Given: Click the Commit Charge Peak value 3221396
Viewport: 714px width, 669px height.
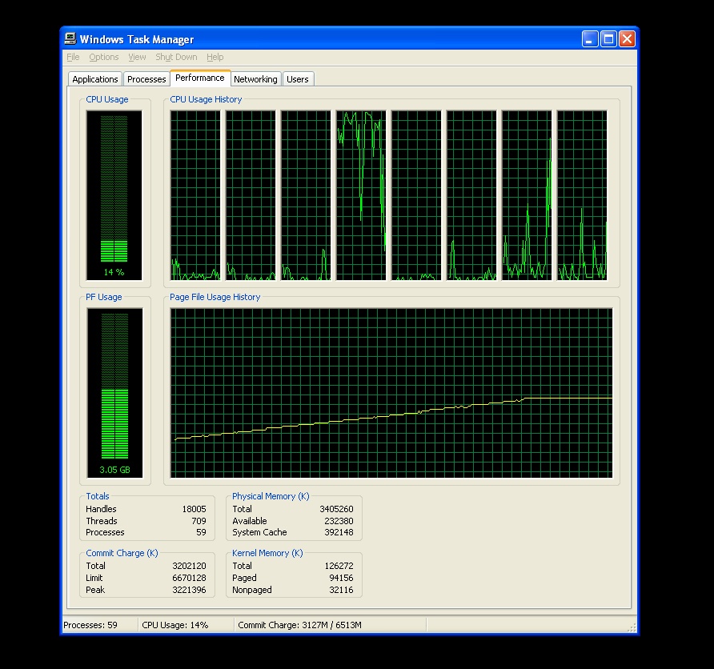Looking at the screenshot, I should (189, 589).
